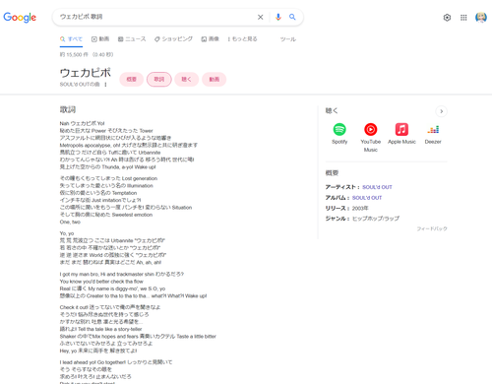Click lyric line starting 'I lead ahead yo! Go together!'
Image resolution: width=492 pixels, height=384 pixels.
pos(116,362)
